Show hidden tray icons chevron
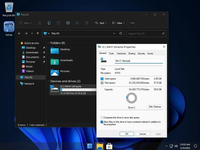 [166, 146]
